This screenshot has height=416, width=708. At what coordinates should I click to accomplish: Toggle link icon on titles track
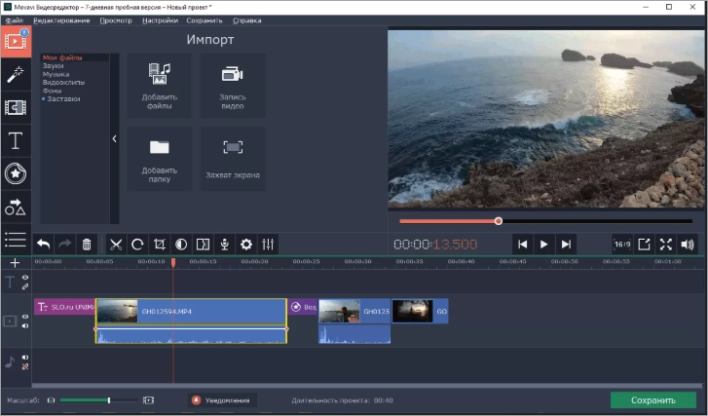click(25, 286)
